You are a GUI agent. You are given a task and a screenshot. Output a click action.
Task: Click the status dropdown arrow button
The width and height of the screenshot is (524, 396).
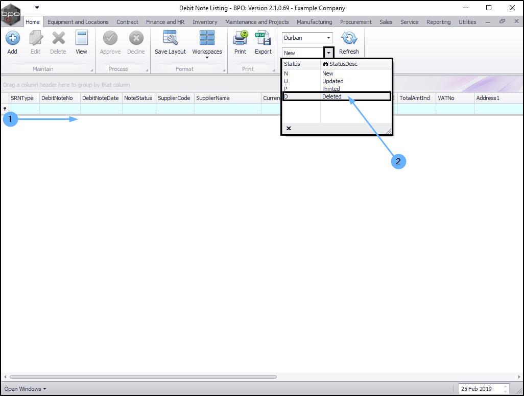[329, 53]
